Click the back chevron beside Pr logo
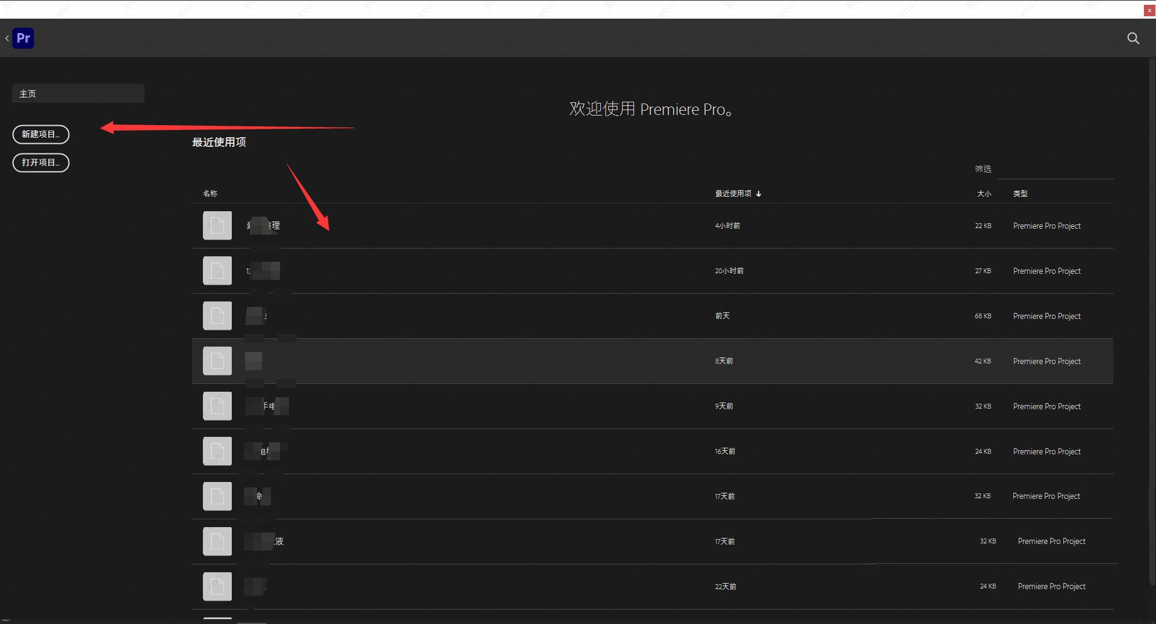The width and height of the screenshot is (1156, 624). (x=7, y=39)
